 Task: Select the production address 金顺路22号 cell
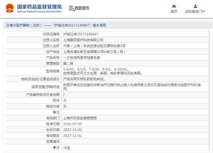coord(94,52)
